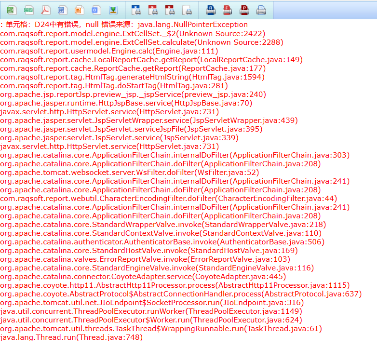Screen dimensions: 377x348
Task: Export the report to PDF
Action: [45, 10]
